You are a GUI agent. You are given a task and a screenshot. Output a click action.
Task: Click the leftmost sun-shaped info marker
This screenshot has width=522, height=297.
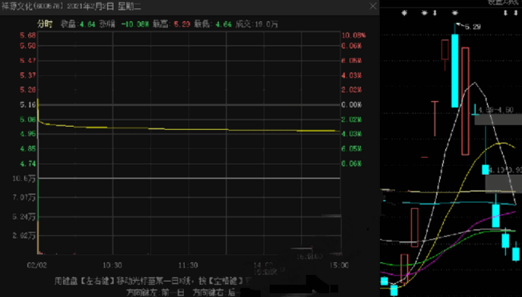404,13
